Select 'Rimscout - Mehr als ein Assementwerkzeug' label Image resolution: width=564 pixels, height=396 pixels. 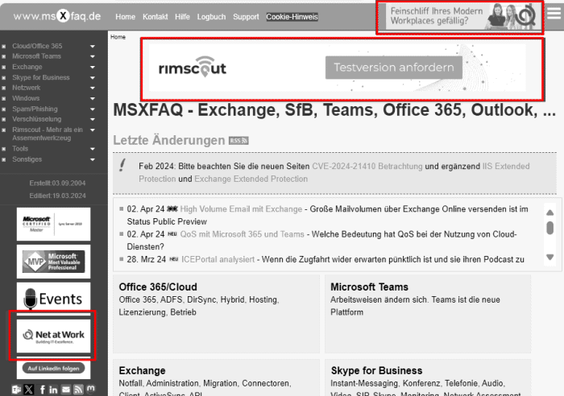click(48, 134)
